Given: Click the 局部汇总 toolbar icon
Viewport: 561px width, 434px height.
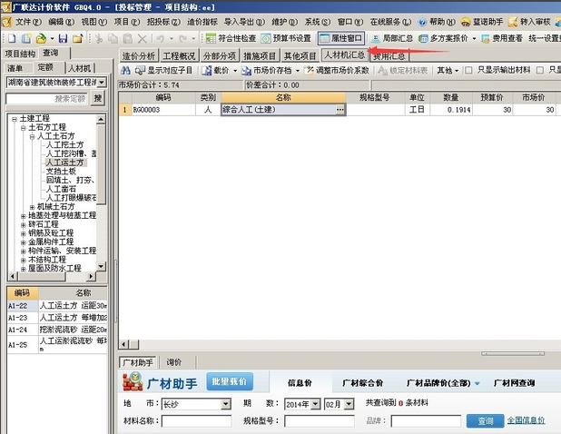Looking at the screenshot, I should click(395, 38).
